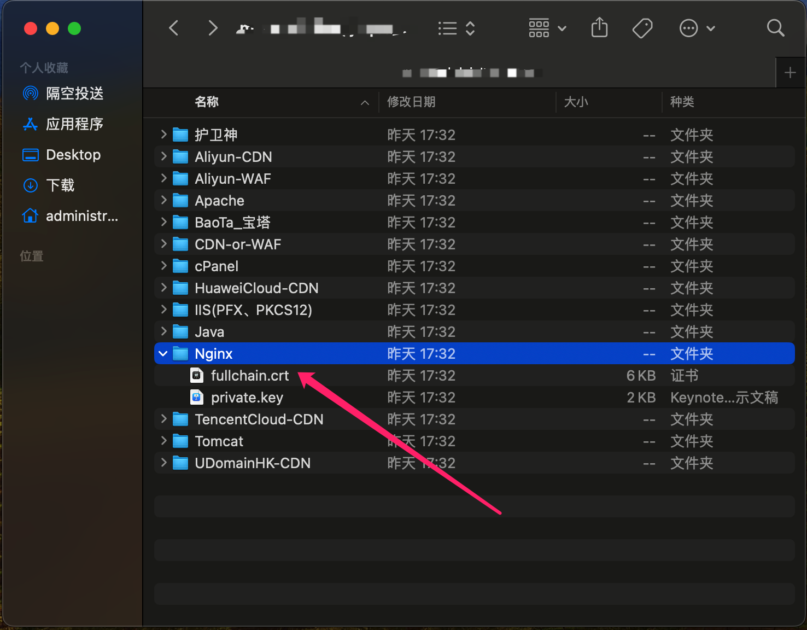Screen dimensions: 807x630
Task: Open AirDrop (隔空投送) in sidebar
Action: pos(74,94)
